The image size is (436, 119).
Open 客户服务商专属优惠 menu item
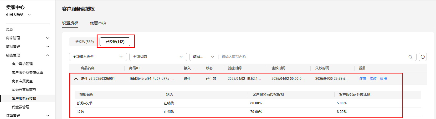[x=28, y=72]
